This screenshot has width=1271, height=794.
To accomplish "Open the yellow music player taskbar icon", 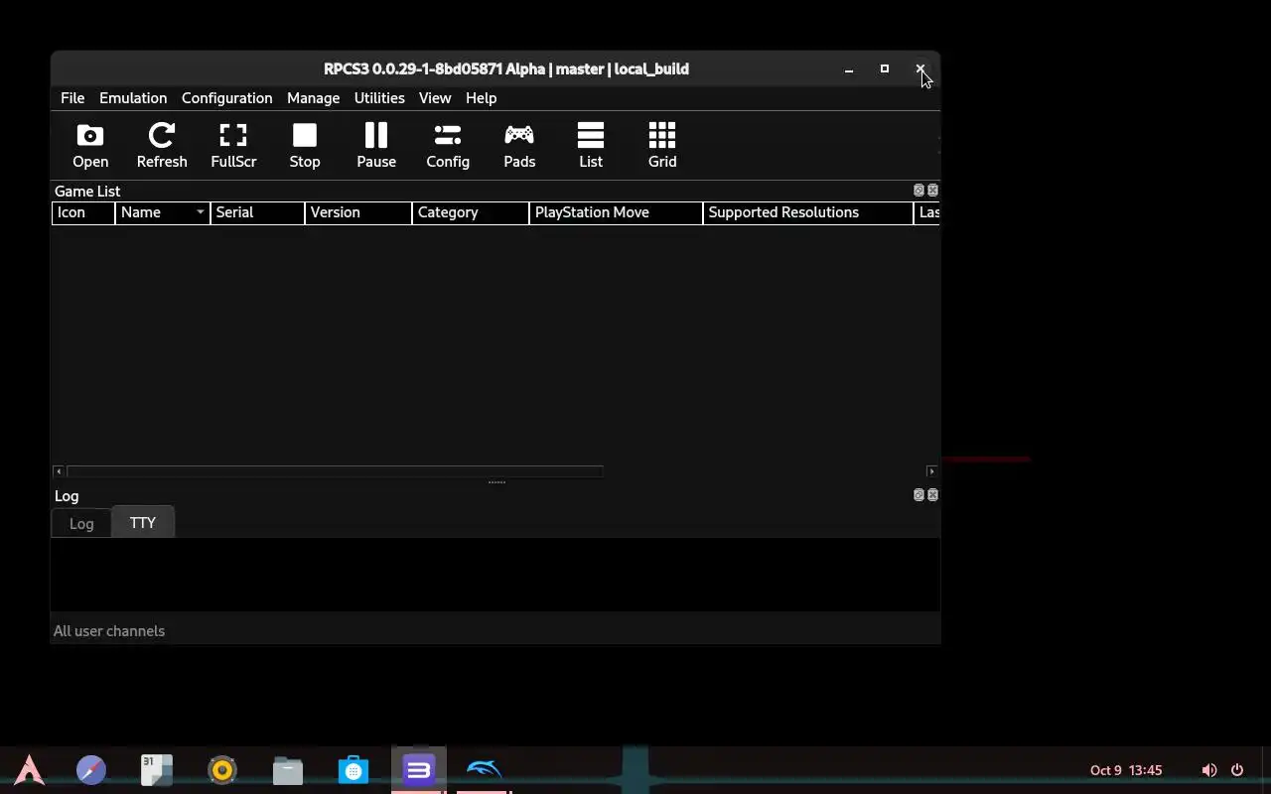I will (222, 770).
